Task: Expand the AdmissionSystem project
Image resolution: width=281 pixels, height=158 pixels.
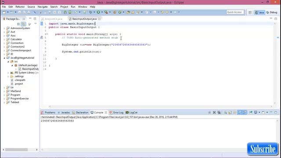Action: pyautogui.click(x=4, y=28)
